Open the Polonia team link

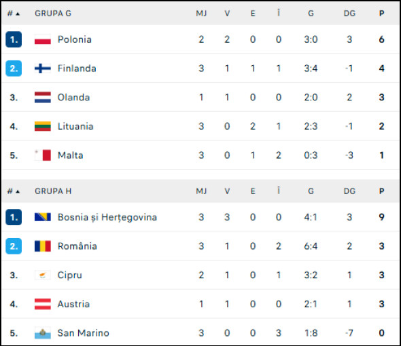coord(74,39)
